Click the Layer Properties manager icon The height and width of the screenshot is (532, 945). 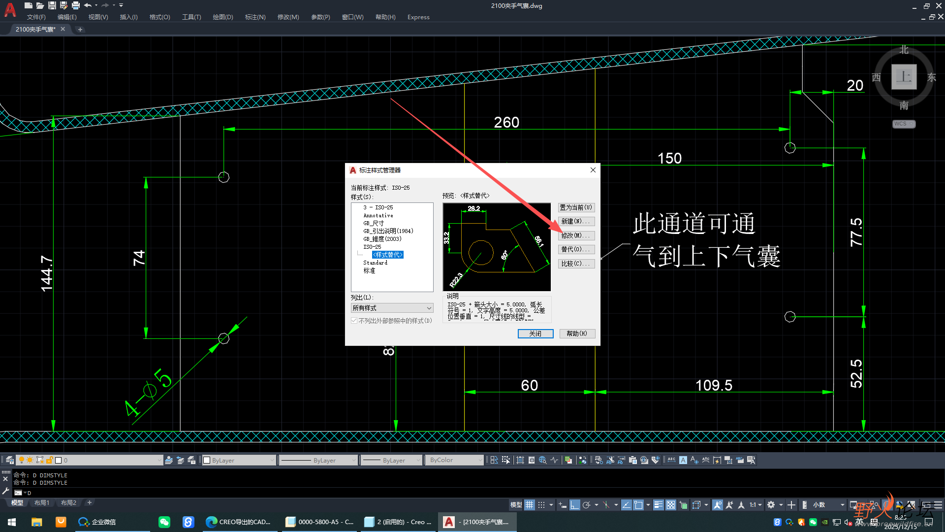[10, 460]
